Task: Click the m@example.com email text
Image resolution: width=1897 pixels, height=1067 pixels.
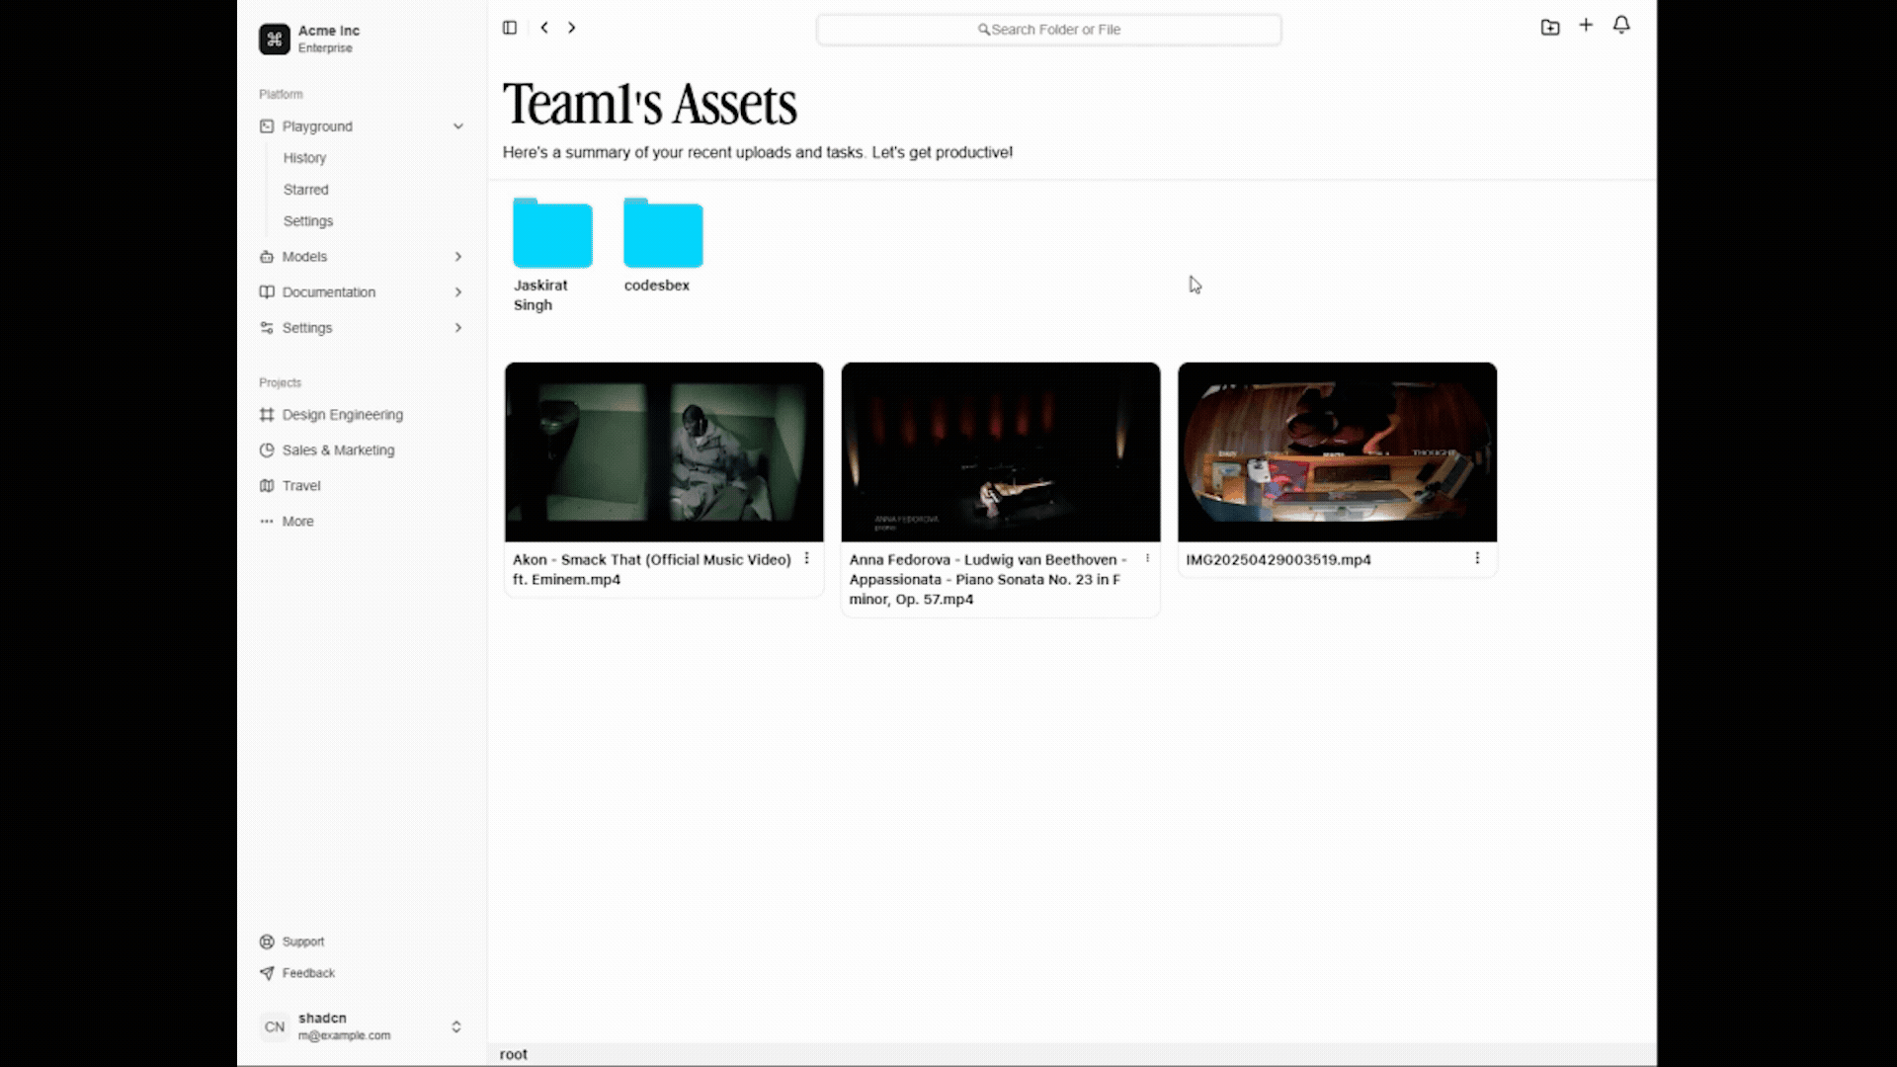Action: pyautogui.click(x=345, y=1035)
